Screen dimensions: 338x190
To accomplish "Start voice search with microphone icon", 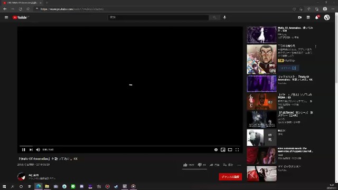I will 224,17.
